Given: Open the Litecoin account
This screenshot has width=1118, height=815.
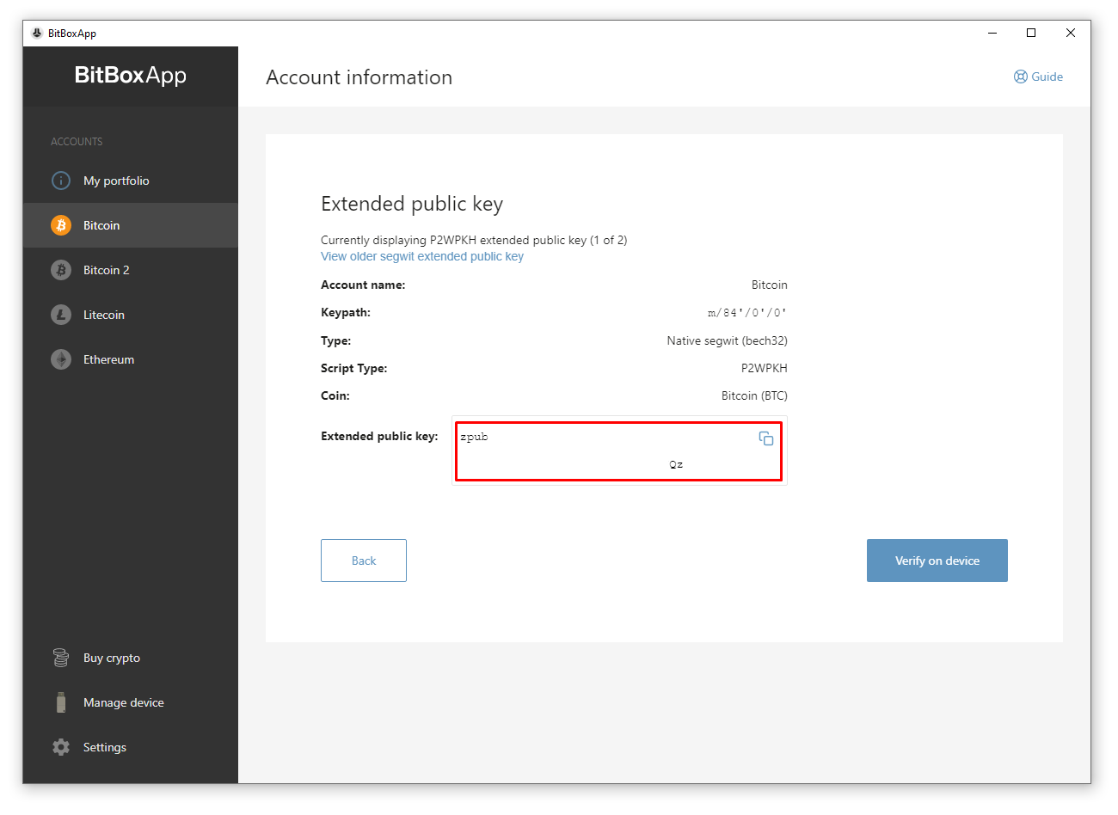Looking at the screenshot, I should click(131, 315).
